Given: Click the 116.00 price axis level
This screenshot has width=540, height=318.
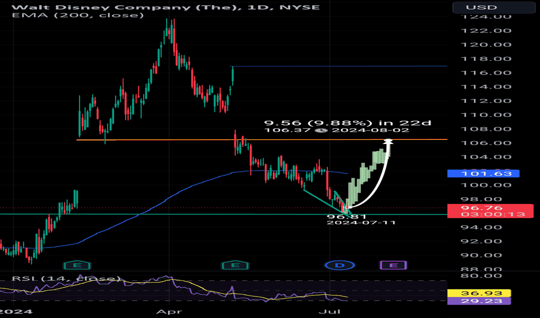Looking at the screenshot, I should click(486, 73).
